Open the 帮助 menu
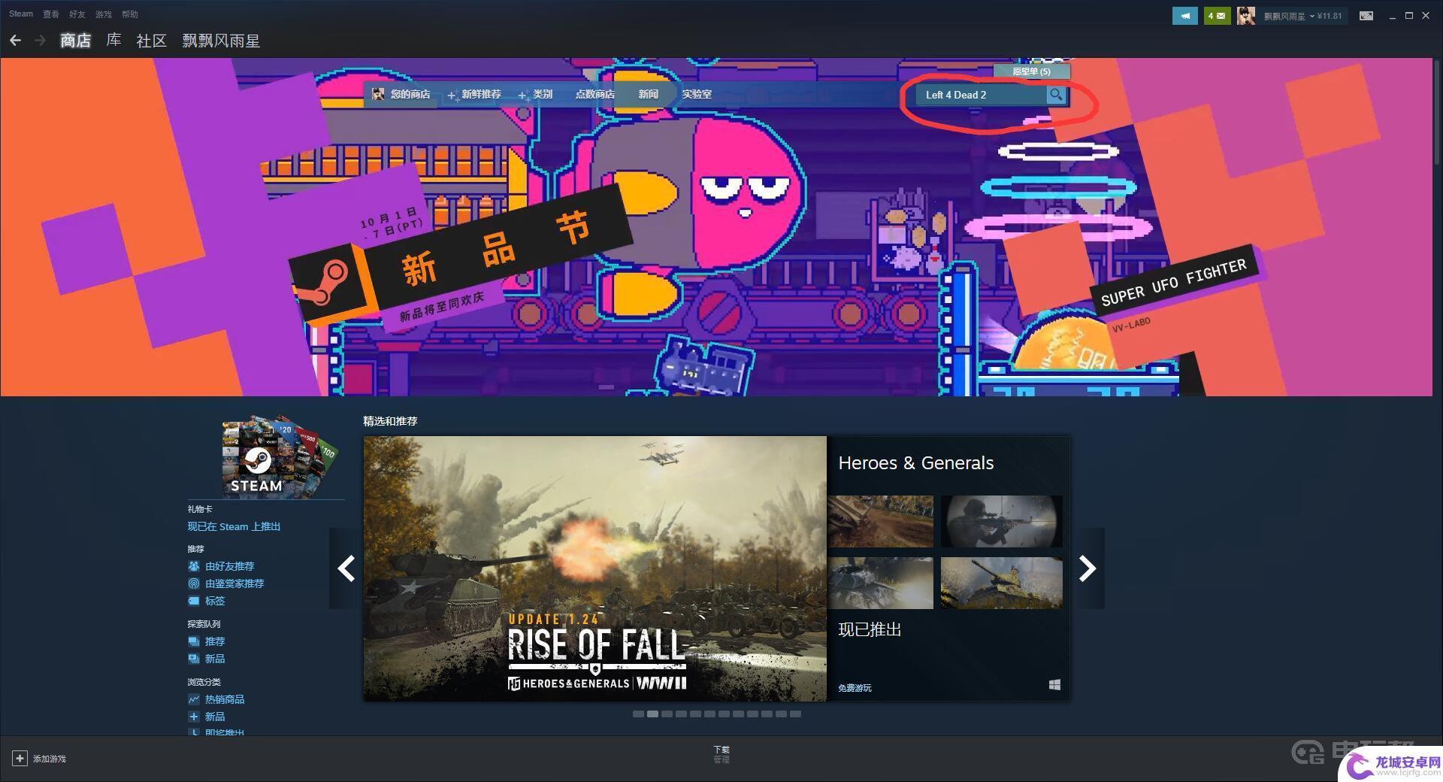The width and height of the screenshot is (1443, 782). [130, 14]
